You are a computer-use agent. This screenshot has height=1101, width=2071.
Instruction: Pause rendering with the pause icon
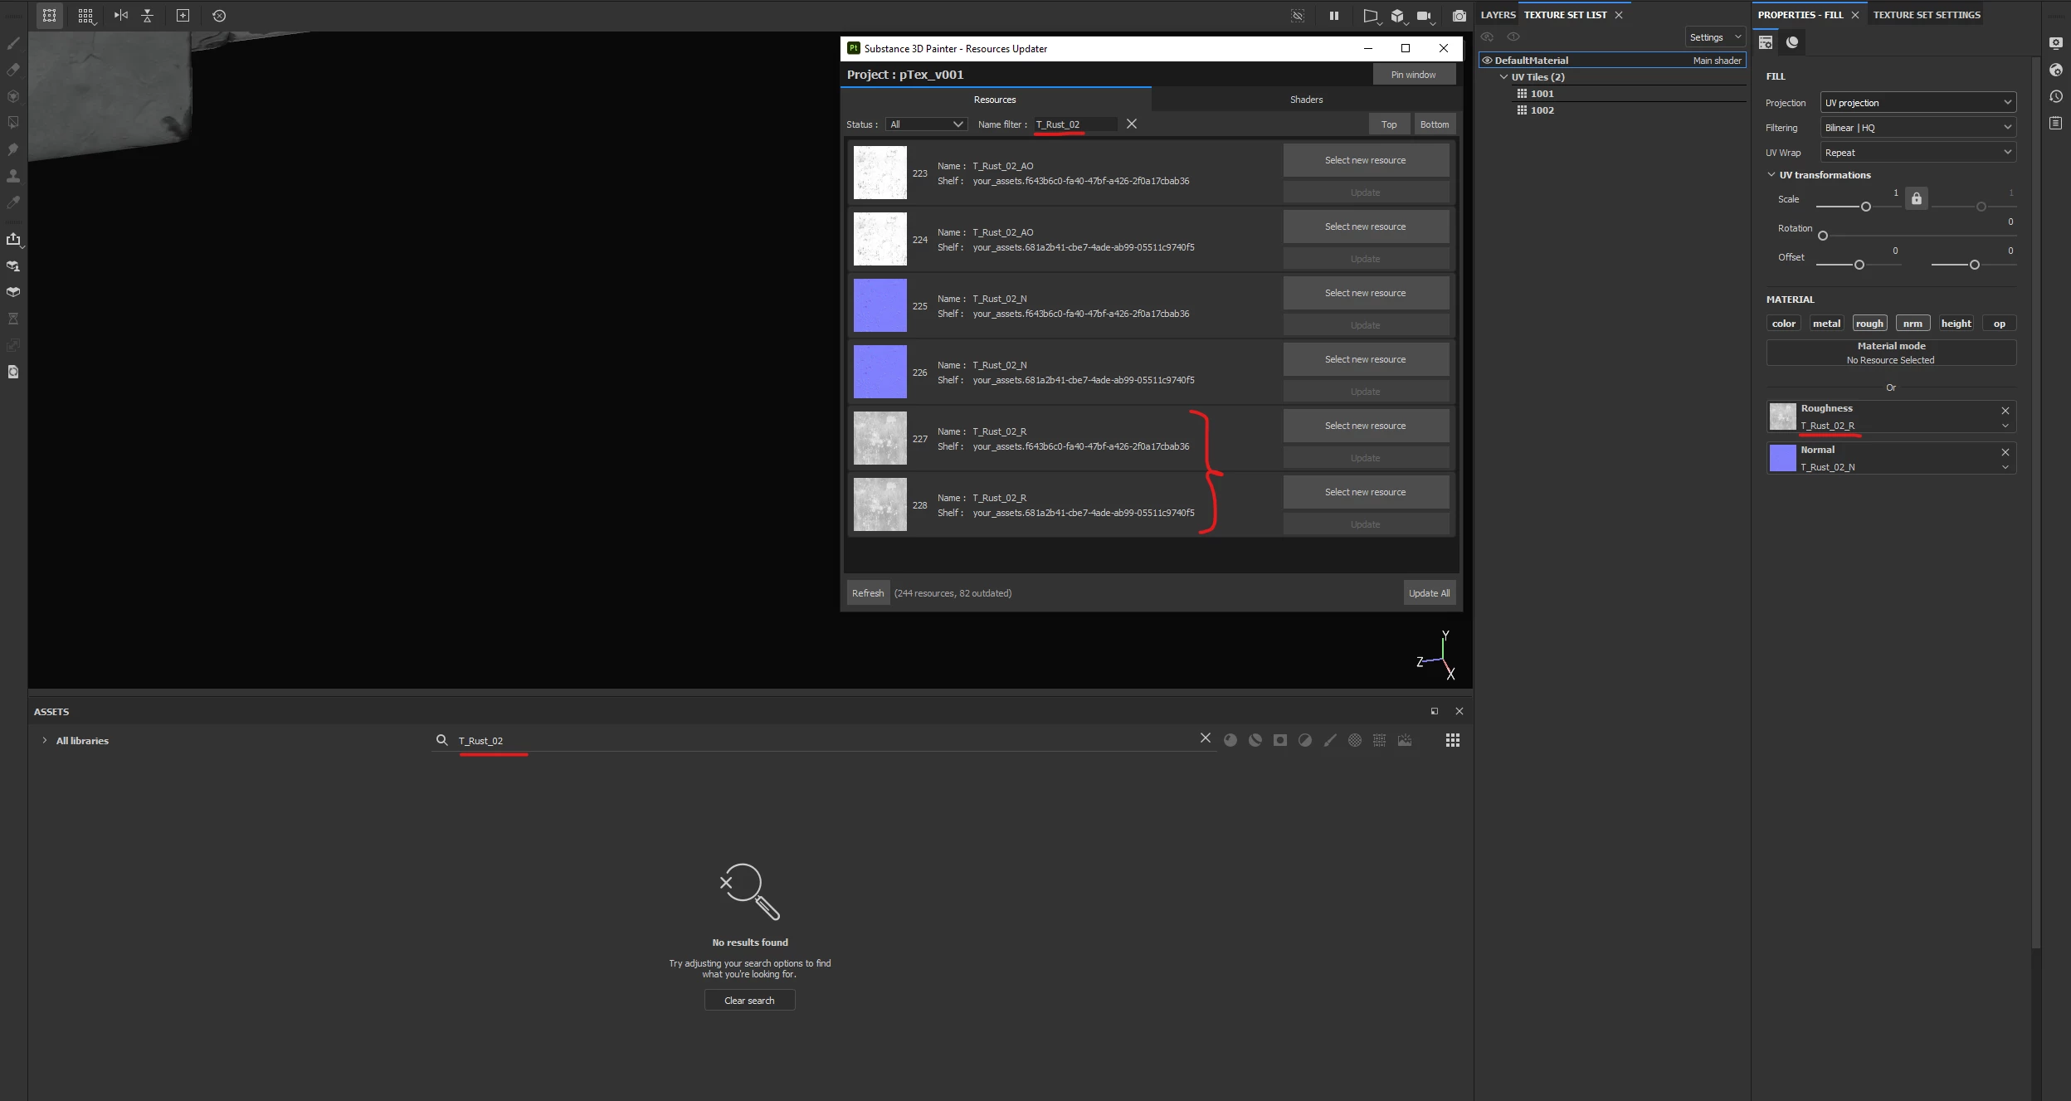click(1334, 16)
